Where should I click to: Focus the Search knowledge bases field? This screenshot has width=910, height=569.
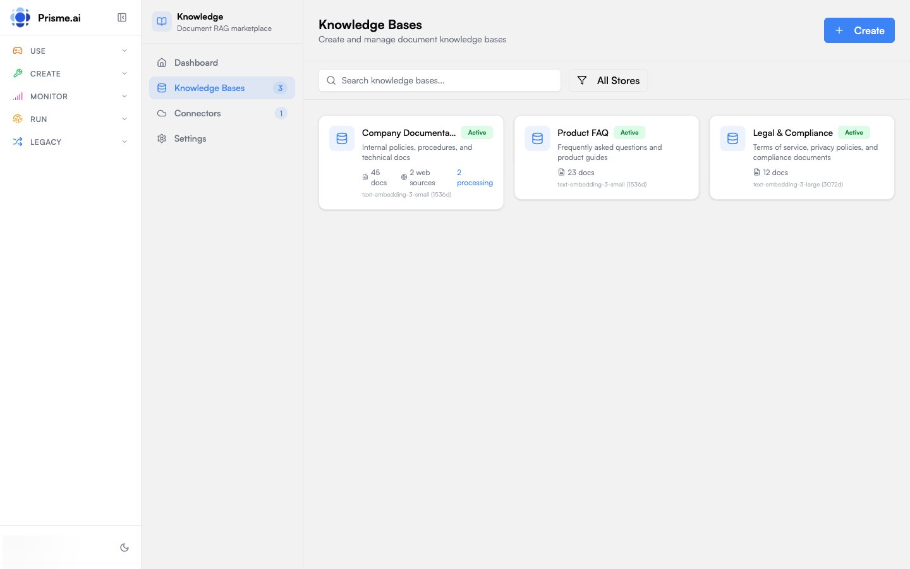tap(440, 80)
